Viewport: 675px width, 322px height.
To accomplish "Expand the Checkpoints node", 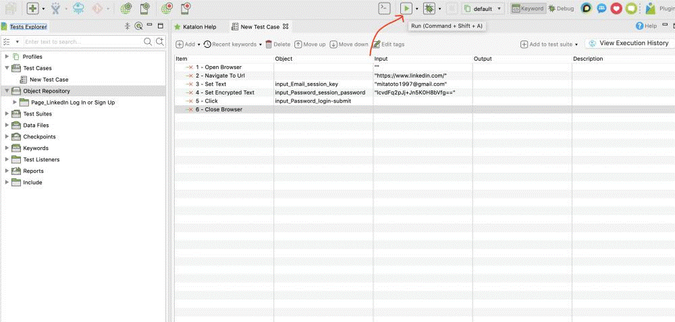I will [x=7, y=136].
